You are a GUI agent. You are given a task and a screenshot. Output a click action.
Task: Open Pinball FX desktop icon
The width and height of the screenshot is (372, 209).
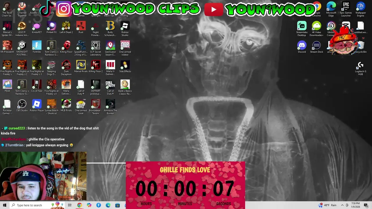[x=51, y=28]
